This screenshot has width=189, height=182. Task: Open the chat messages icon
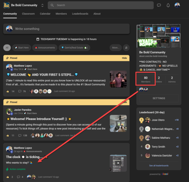tap(159, 5)
